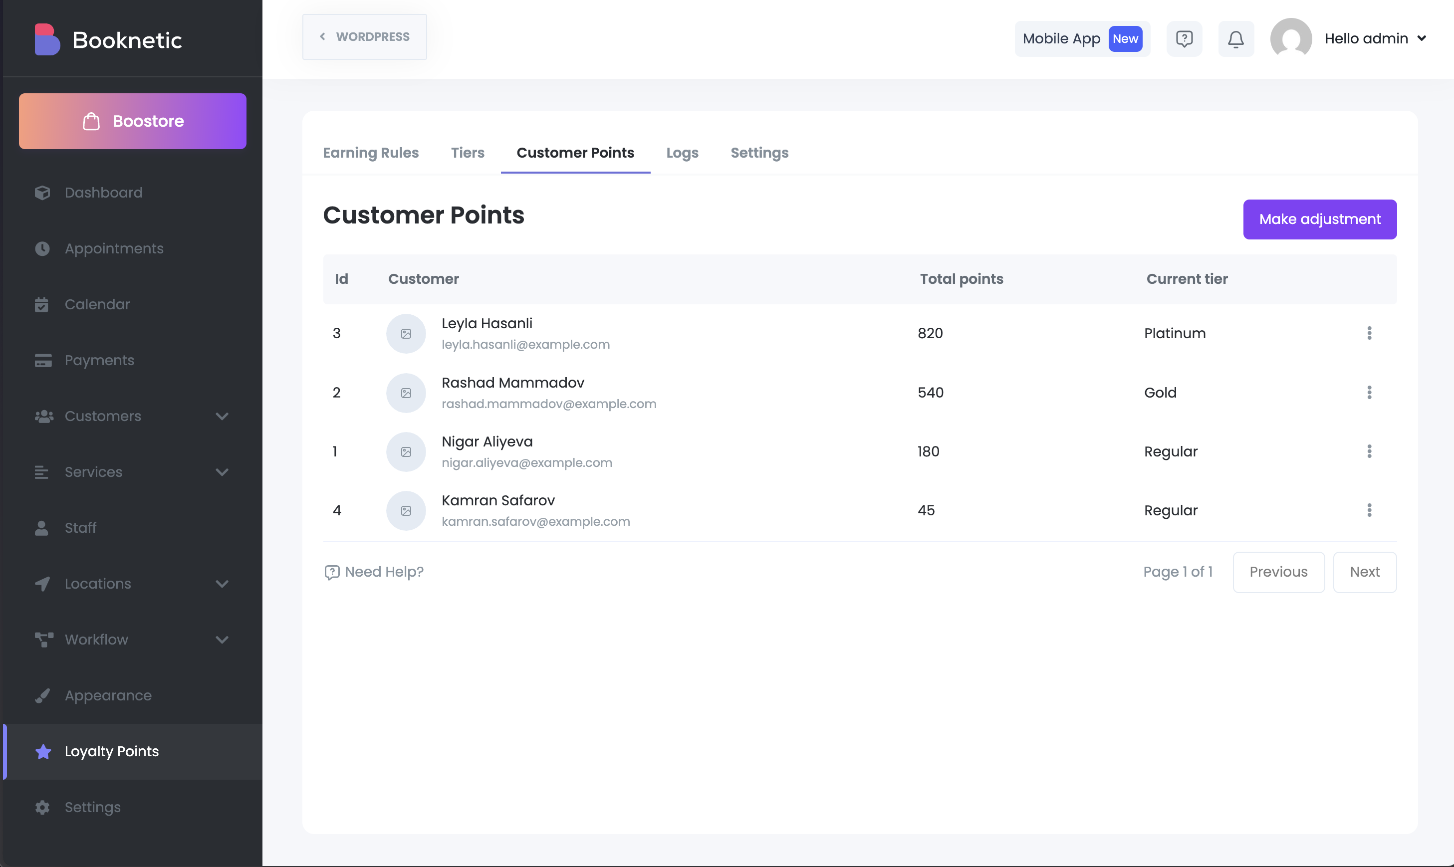Click the notification bell icon

(x=1235, y=39)
